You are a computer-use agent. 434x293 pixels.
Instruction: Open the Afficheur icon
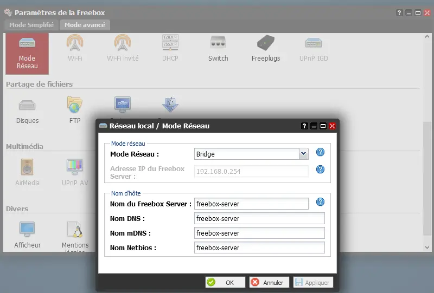click(27, 235)
